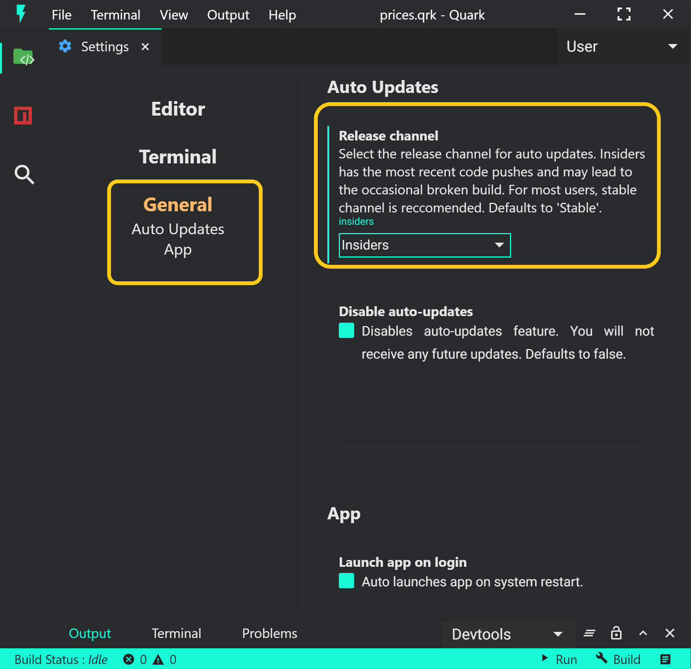
Task: Open the Insiders release channel dropdown
Action: (x=425, y=245)
